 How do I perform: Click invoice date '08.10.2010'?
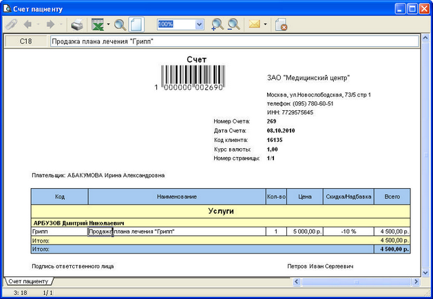281,131
